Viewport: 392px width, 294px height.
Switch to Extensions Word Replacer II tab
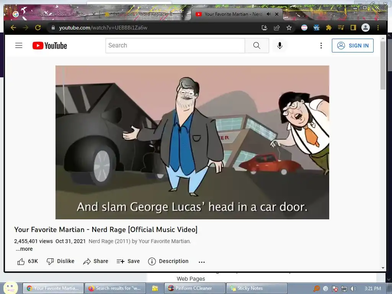point(142,14)
